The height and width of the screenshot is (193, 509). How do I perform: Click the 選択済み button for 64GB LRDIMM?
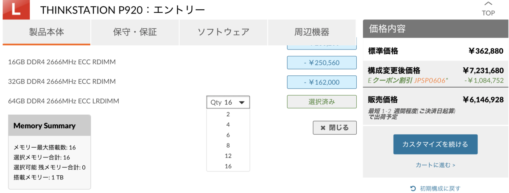tap(322, 102)
